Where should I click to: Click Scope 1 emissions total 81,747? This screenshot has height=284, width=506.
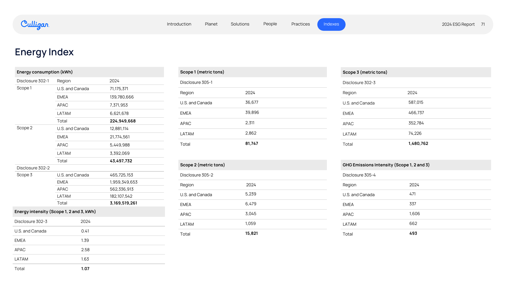point(251,144)
